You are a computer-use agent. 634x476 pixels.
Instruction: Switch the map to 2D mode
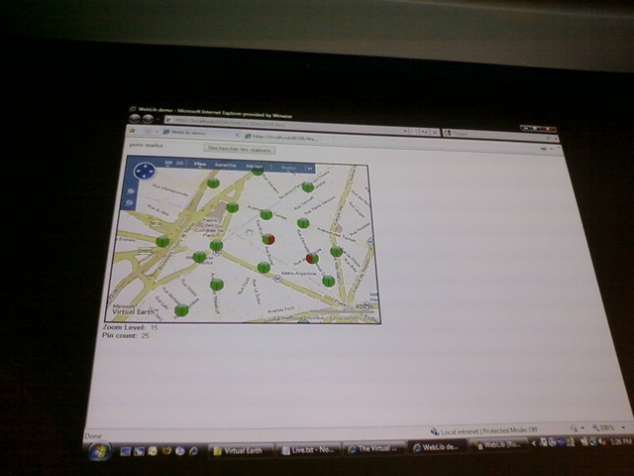[x=168, y=163]
